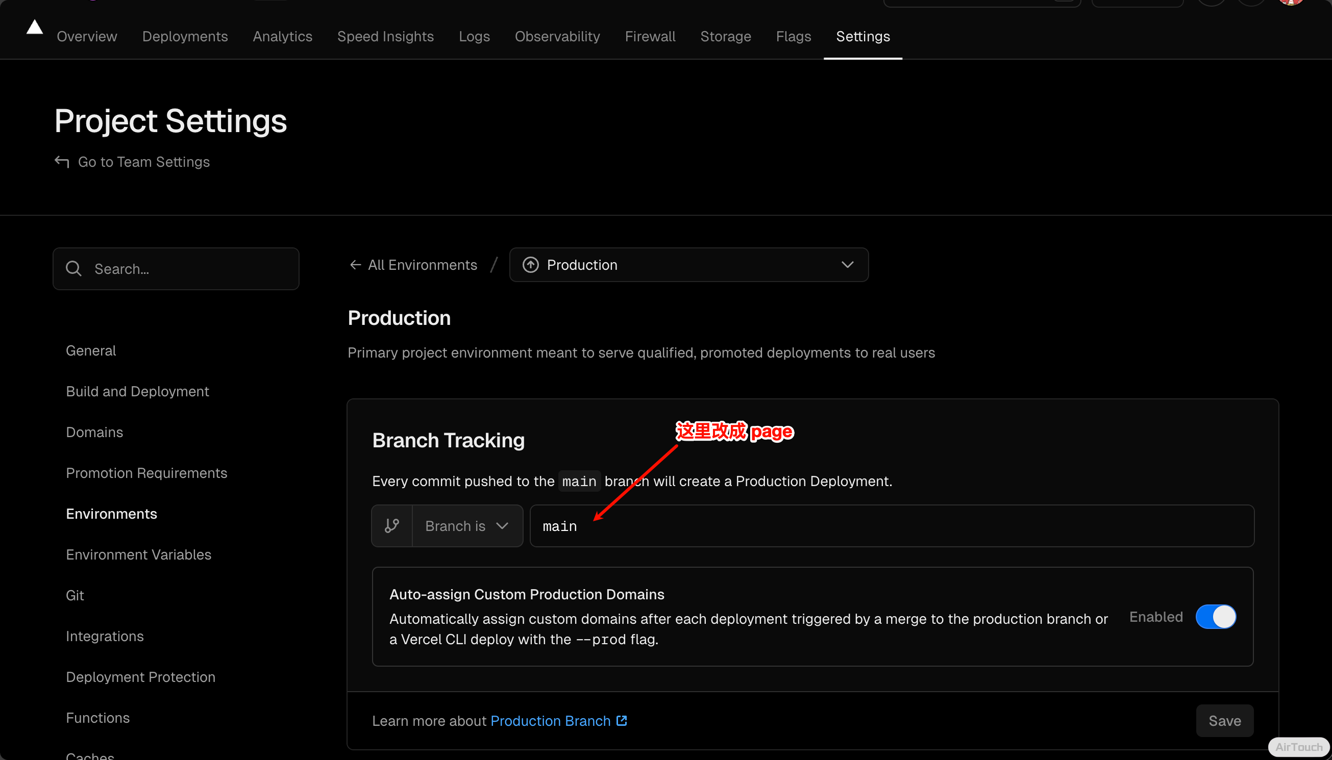Click the back arrow beside All Environments
This screenshot has height=760, width=1332.
click(355, 265)
